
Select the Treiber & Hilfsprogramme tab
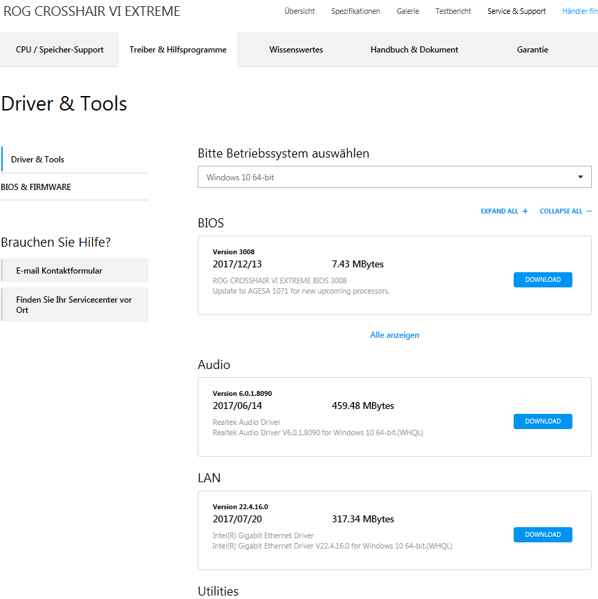(178, 50)
